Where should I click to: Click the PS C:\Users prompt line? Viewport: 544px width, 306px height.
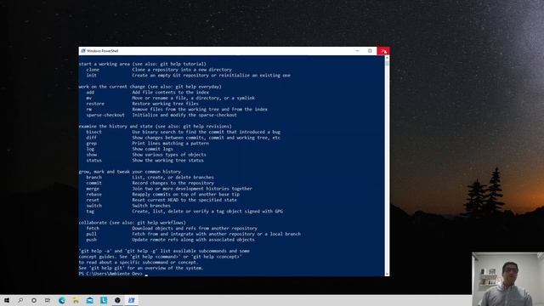111,274
